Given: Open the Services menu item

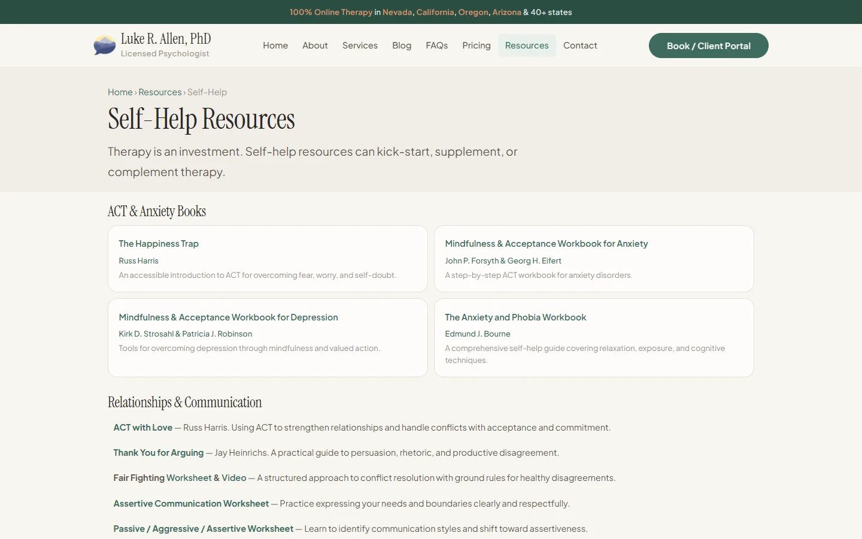Looking at the screenshot, I should coord(360,46).
